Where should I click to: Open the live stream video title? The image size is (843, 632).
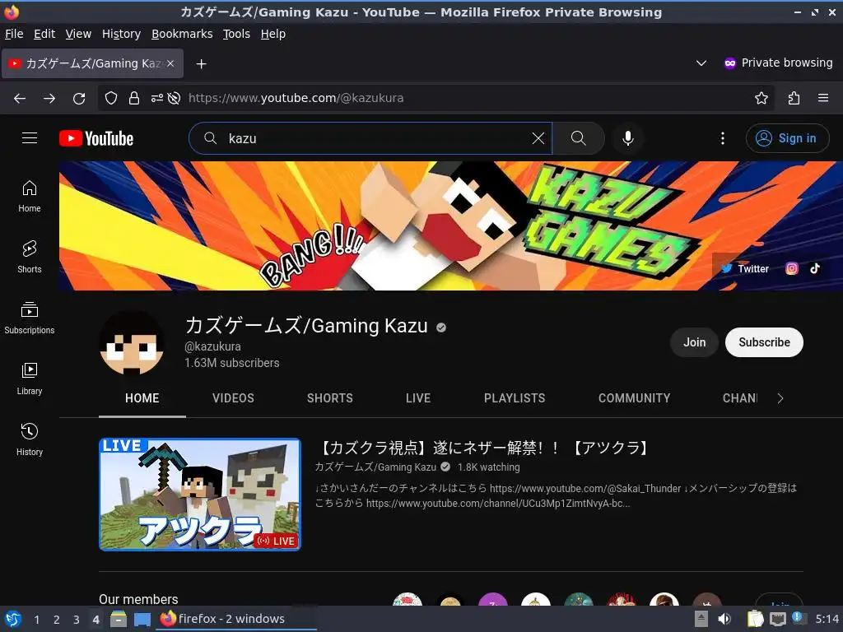tap(484, 448)
